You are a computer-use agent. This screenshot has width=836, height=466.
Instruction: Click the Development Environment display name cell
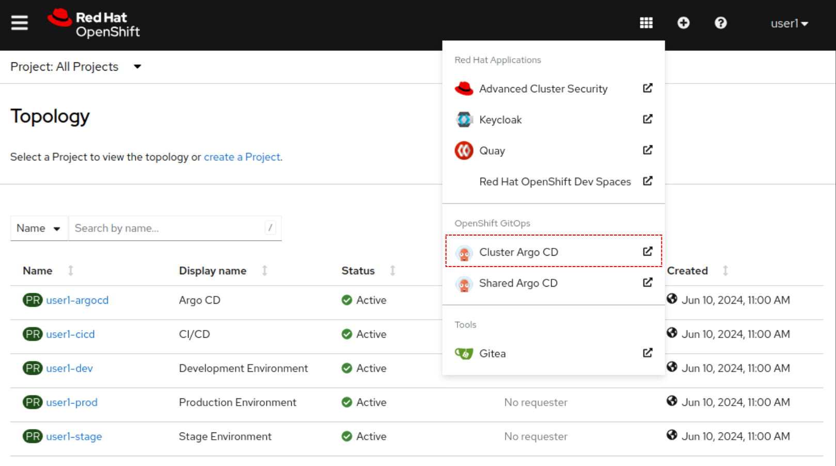pos(243,368)
